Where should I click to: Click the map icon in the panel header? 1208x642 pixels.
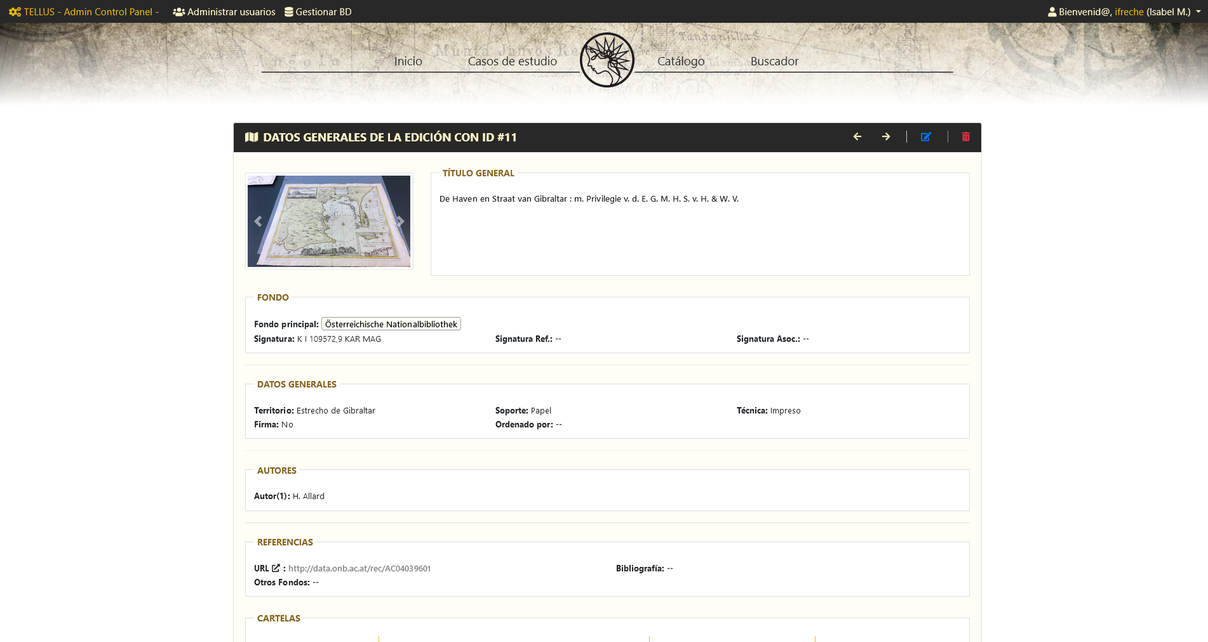point(252,136)
